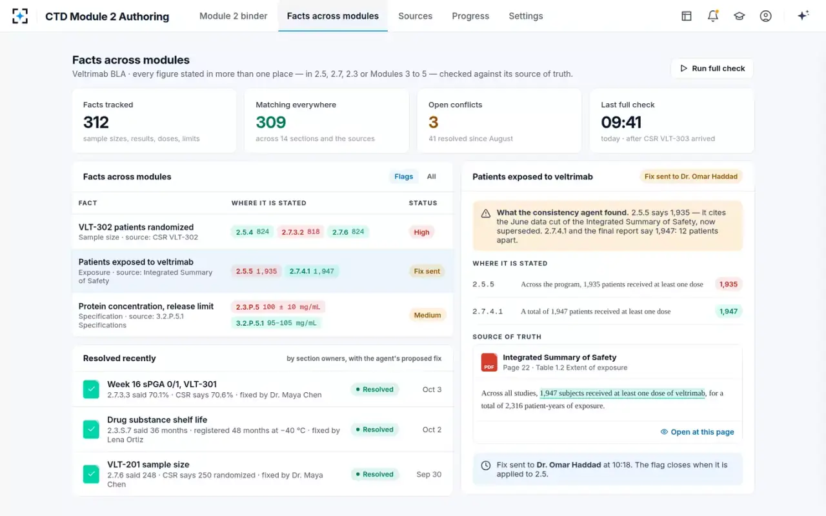Click the 2.5.5 1,935 chip in table
Screen dimensions: 826x516
pyautogui.click(x=256, y=272)
